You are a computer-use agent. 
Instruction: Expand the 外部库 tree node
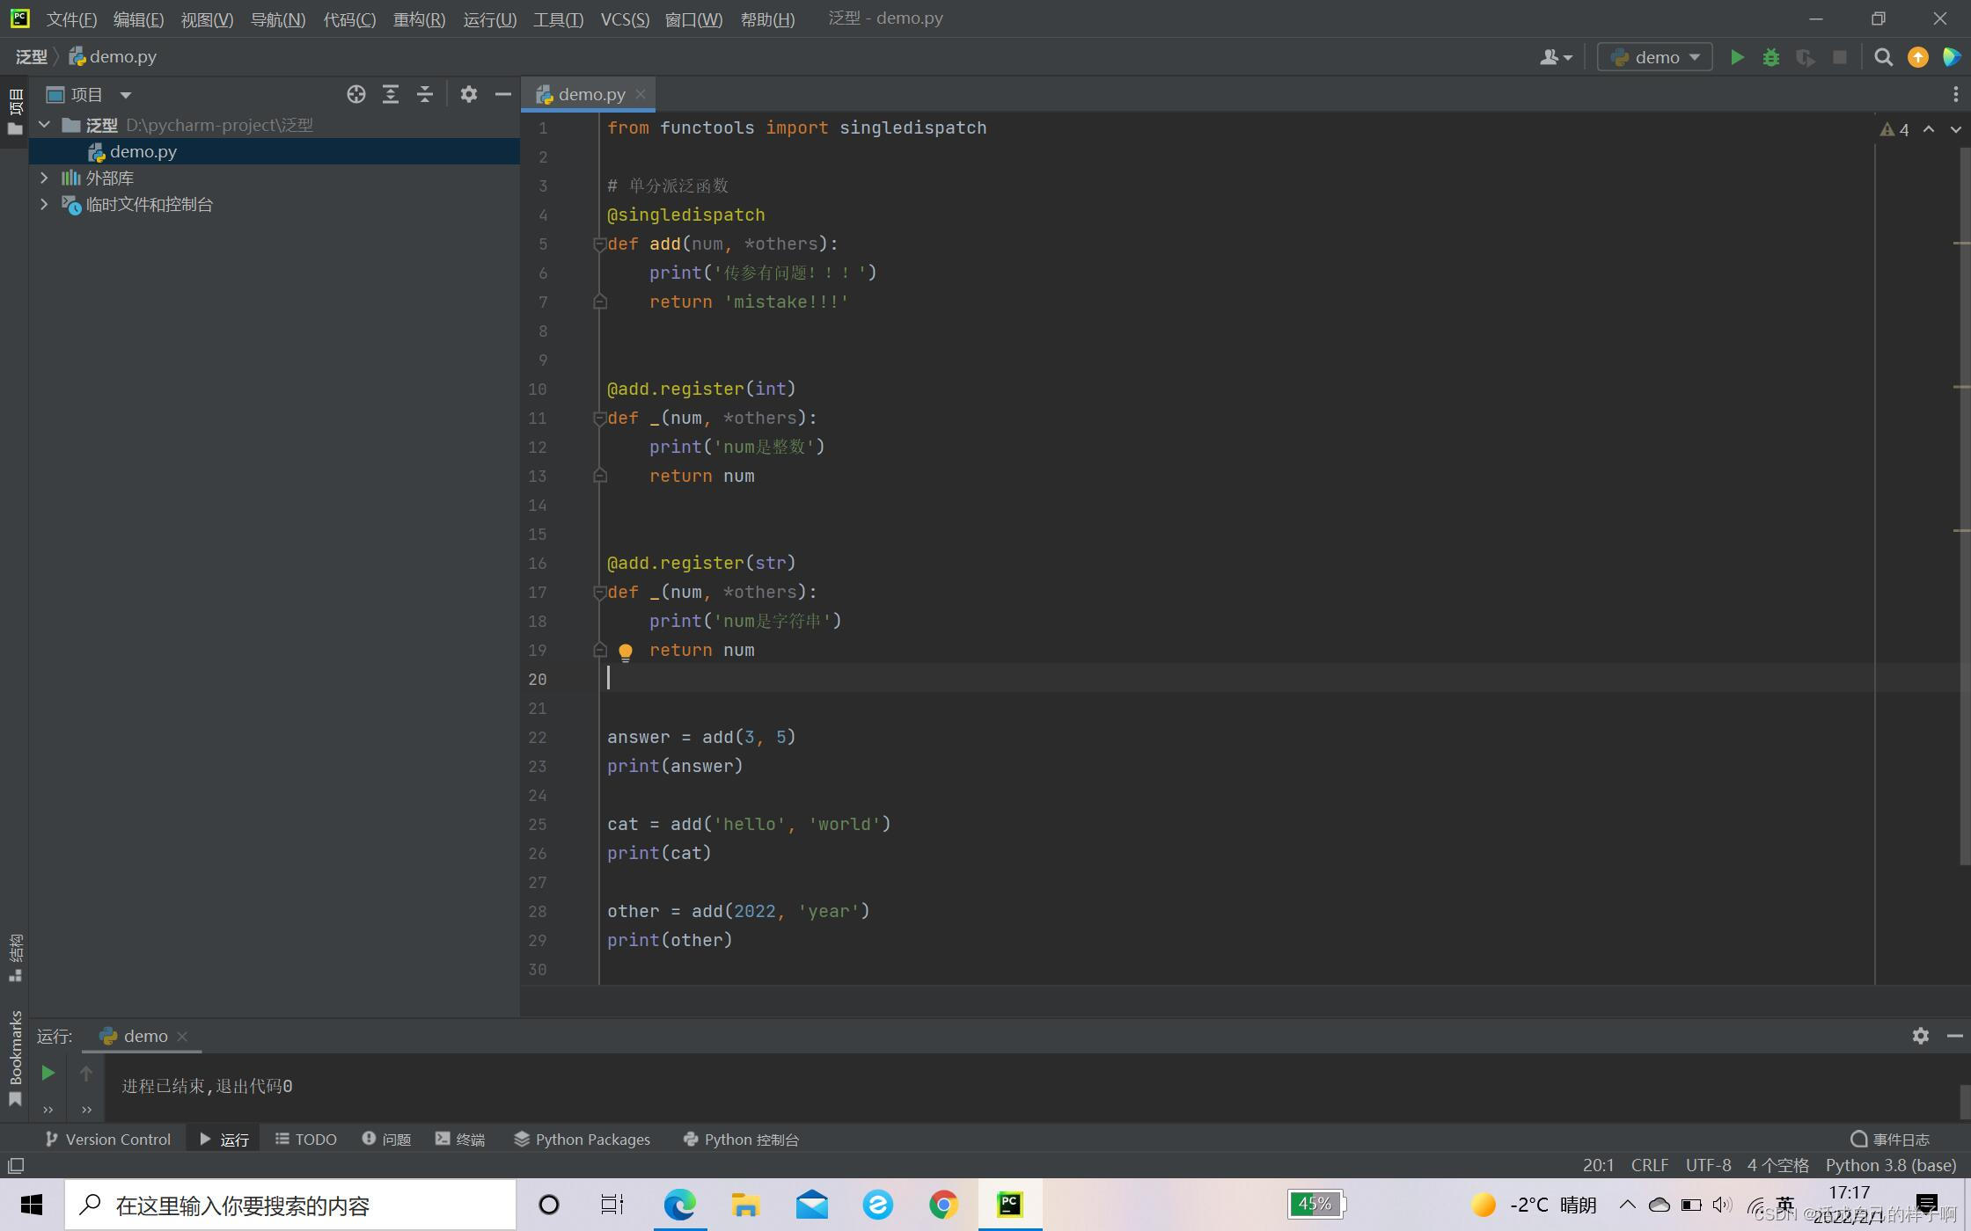(x=44, y=178)
